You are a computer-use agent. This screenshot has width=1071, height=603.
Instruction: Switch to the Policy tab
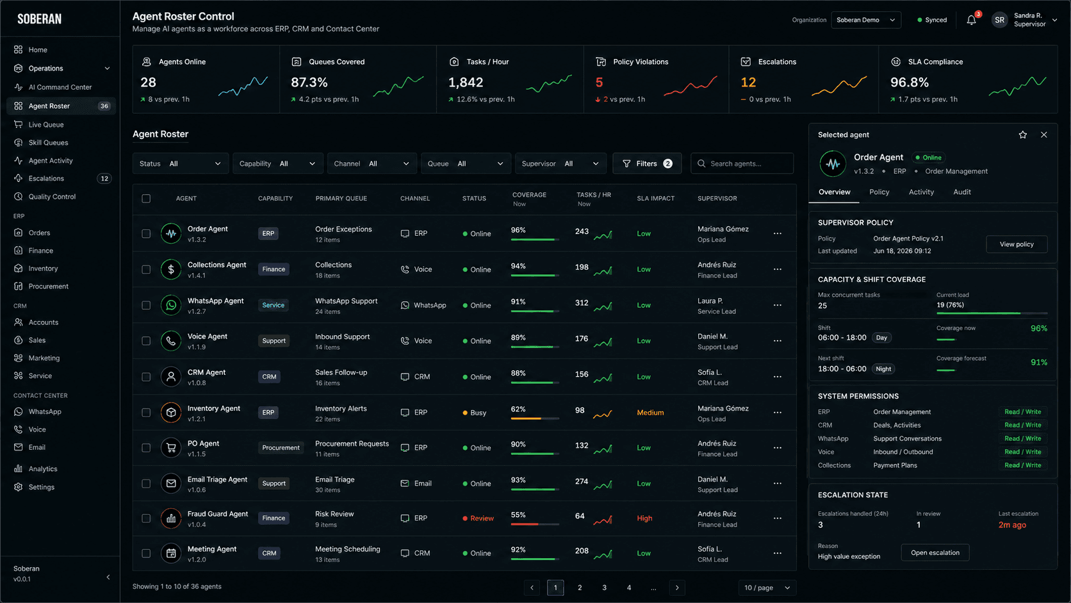[879, 192]
